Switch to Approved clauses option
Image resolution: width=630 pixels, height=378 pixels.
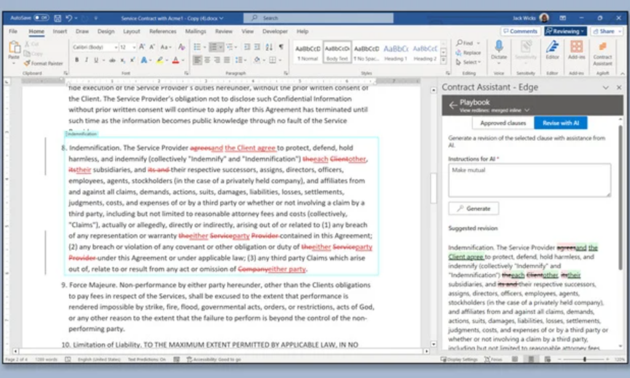pos(503,123)
